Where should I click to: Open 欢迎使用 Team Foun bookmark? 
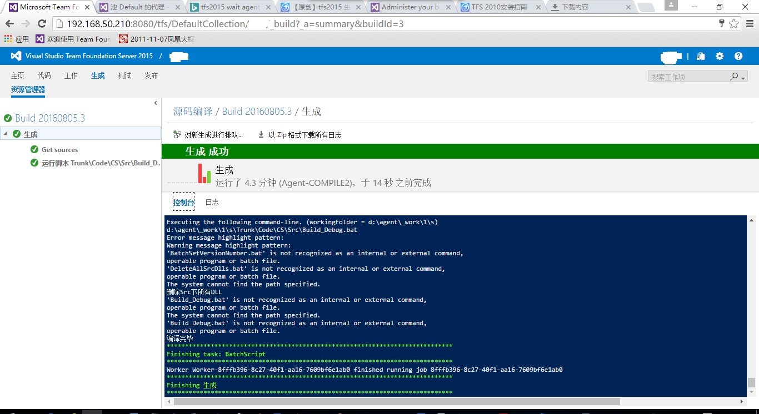click(73, 39)
